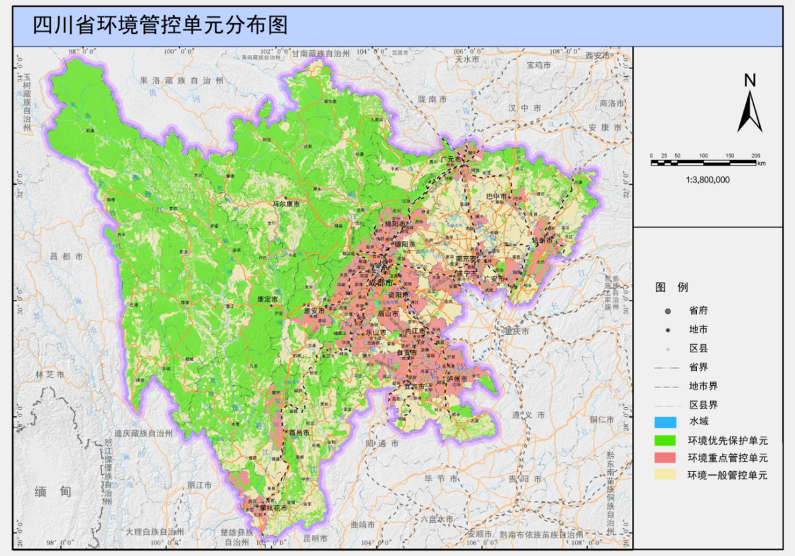Screen dimensions: 795x556
Task: Click the yellow 环境一般管控单元 swatch
Action: [x=668, y=475]
